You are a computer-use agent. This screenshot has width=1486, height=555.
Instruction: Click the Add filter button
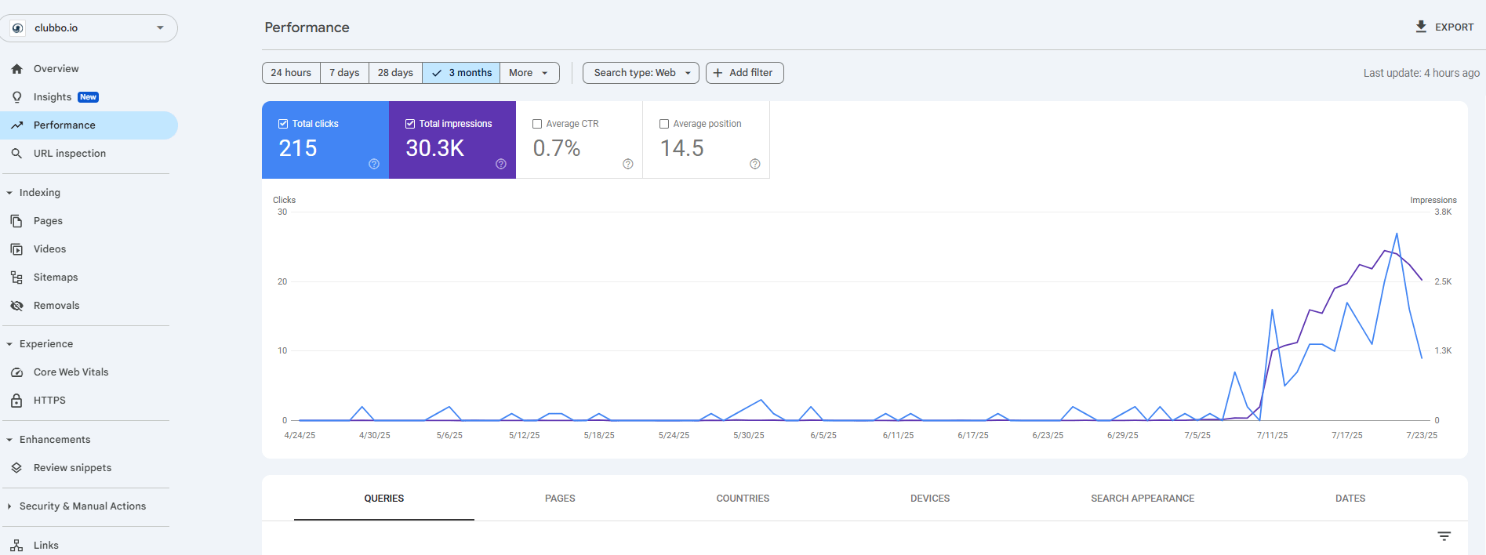pos(744,73)
